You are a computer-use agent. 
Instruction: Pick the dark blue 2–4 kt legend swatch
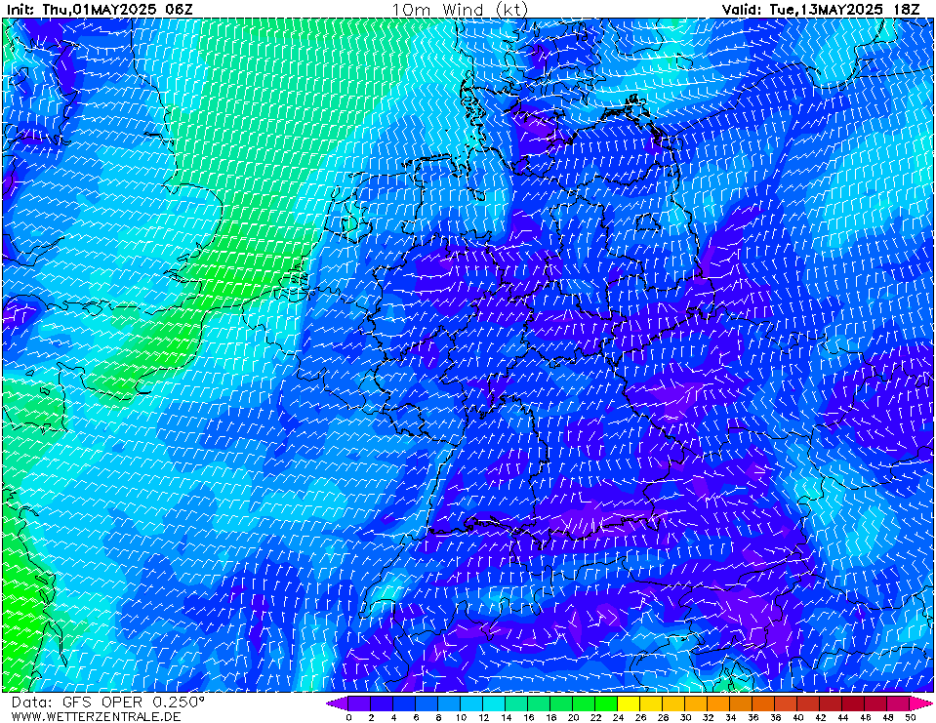click(x=382, y=703)
